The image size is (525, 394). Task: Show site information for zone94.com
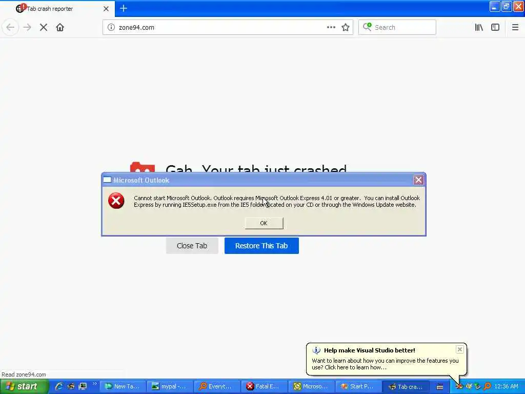(x=111, y=28)
